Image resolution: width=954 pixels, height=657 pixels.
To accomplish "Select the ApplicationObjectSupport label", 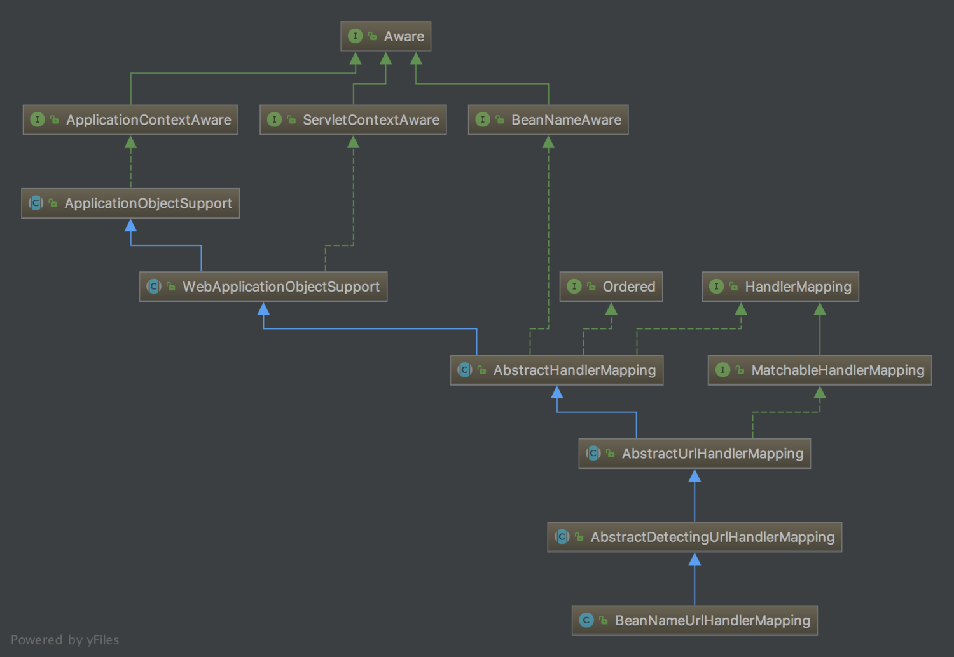I will click(148, 203).
